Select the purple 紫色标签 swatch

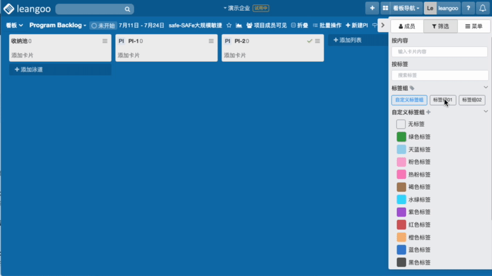click(x=401, y=212)
